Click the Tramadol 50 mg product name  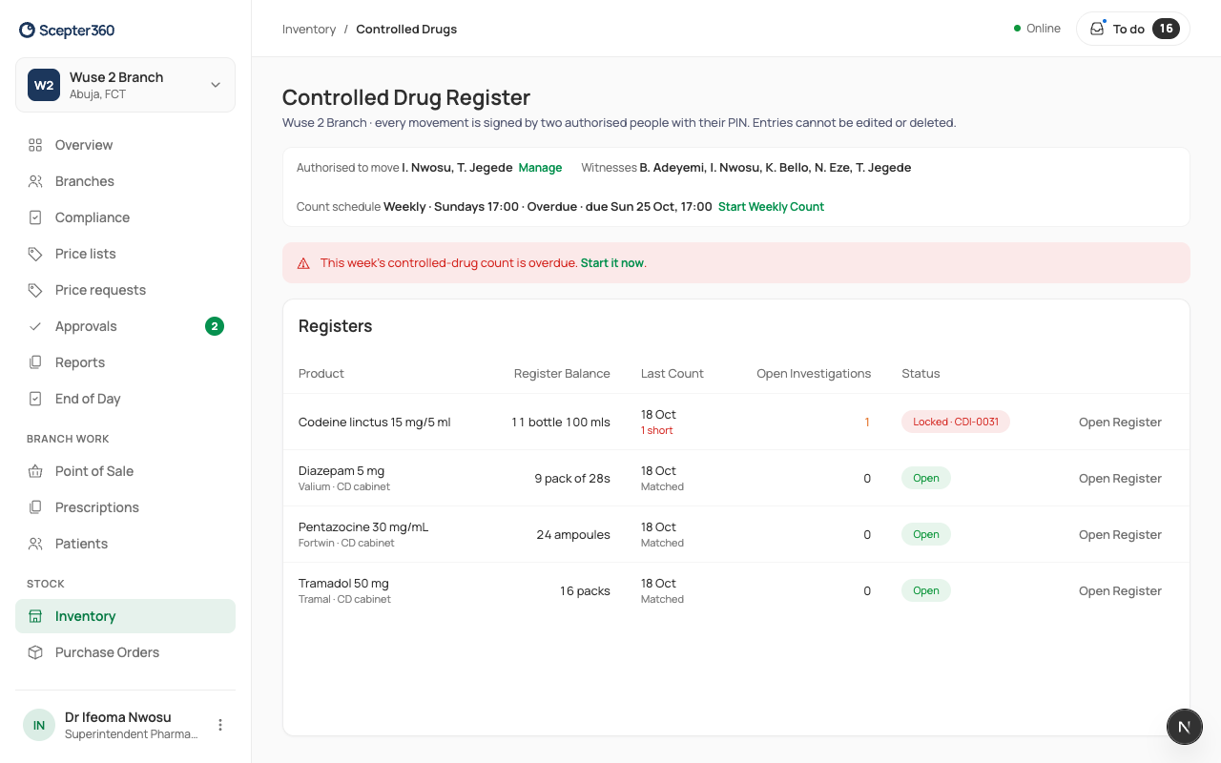click(x=343, y=584)
